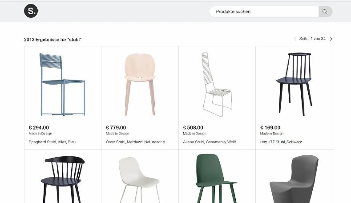Open the Hay J77 Stuhl, Schwarz link
Image resolution: width=351 pixels, height=203 pixels.
tap(281, 143)
